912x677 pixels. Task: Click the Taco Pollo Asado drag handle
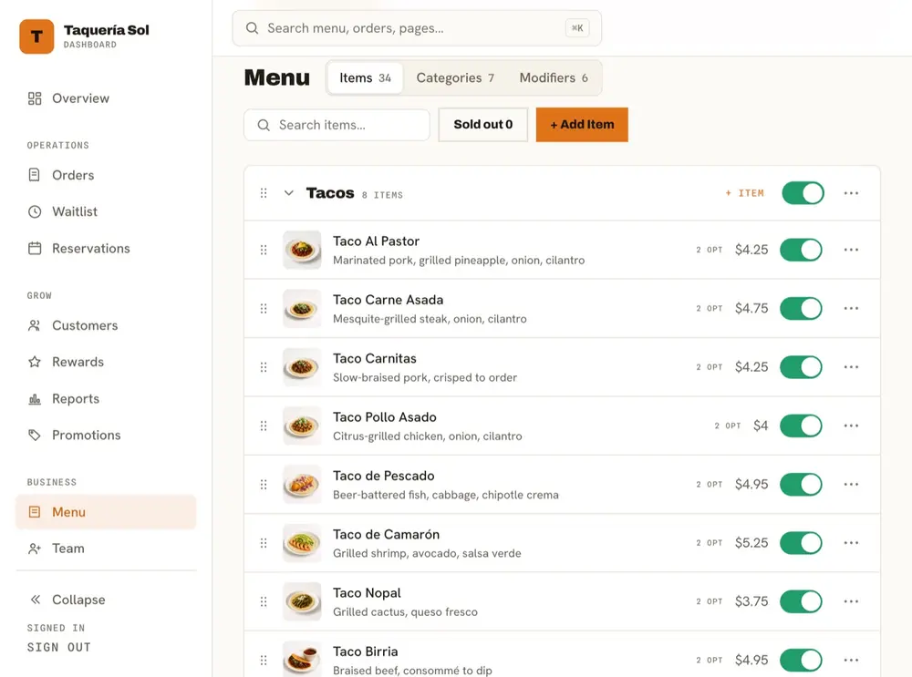[264, 426]
